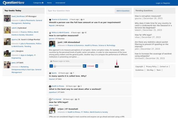Open the 1 Answer link
Image resolution: width=178 pixels, height=118 pixels.
tap(90, 66)
